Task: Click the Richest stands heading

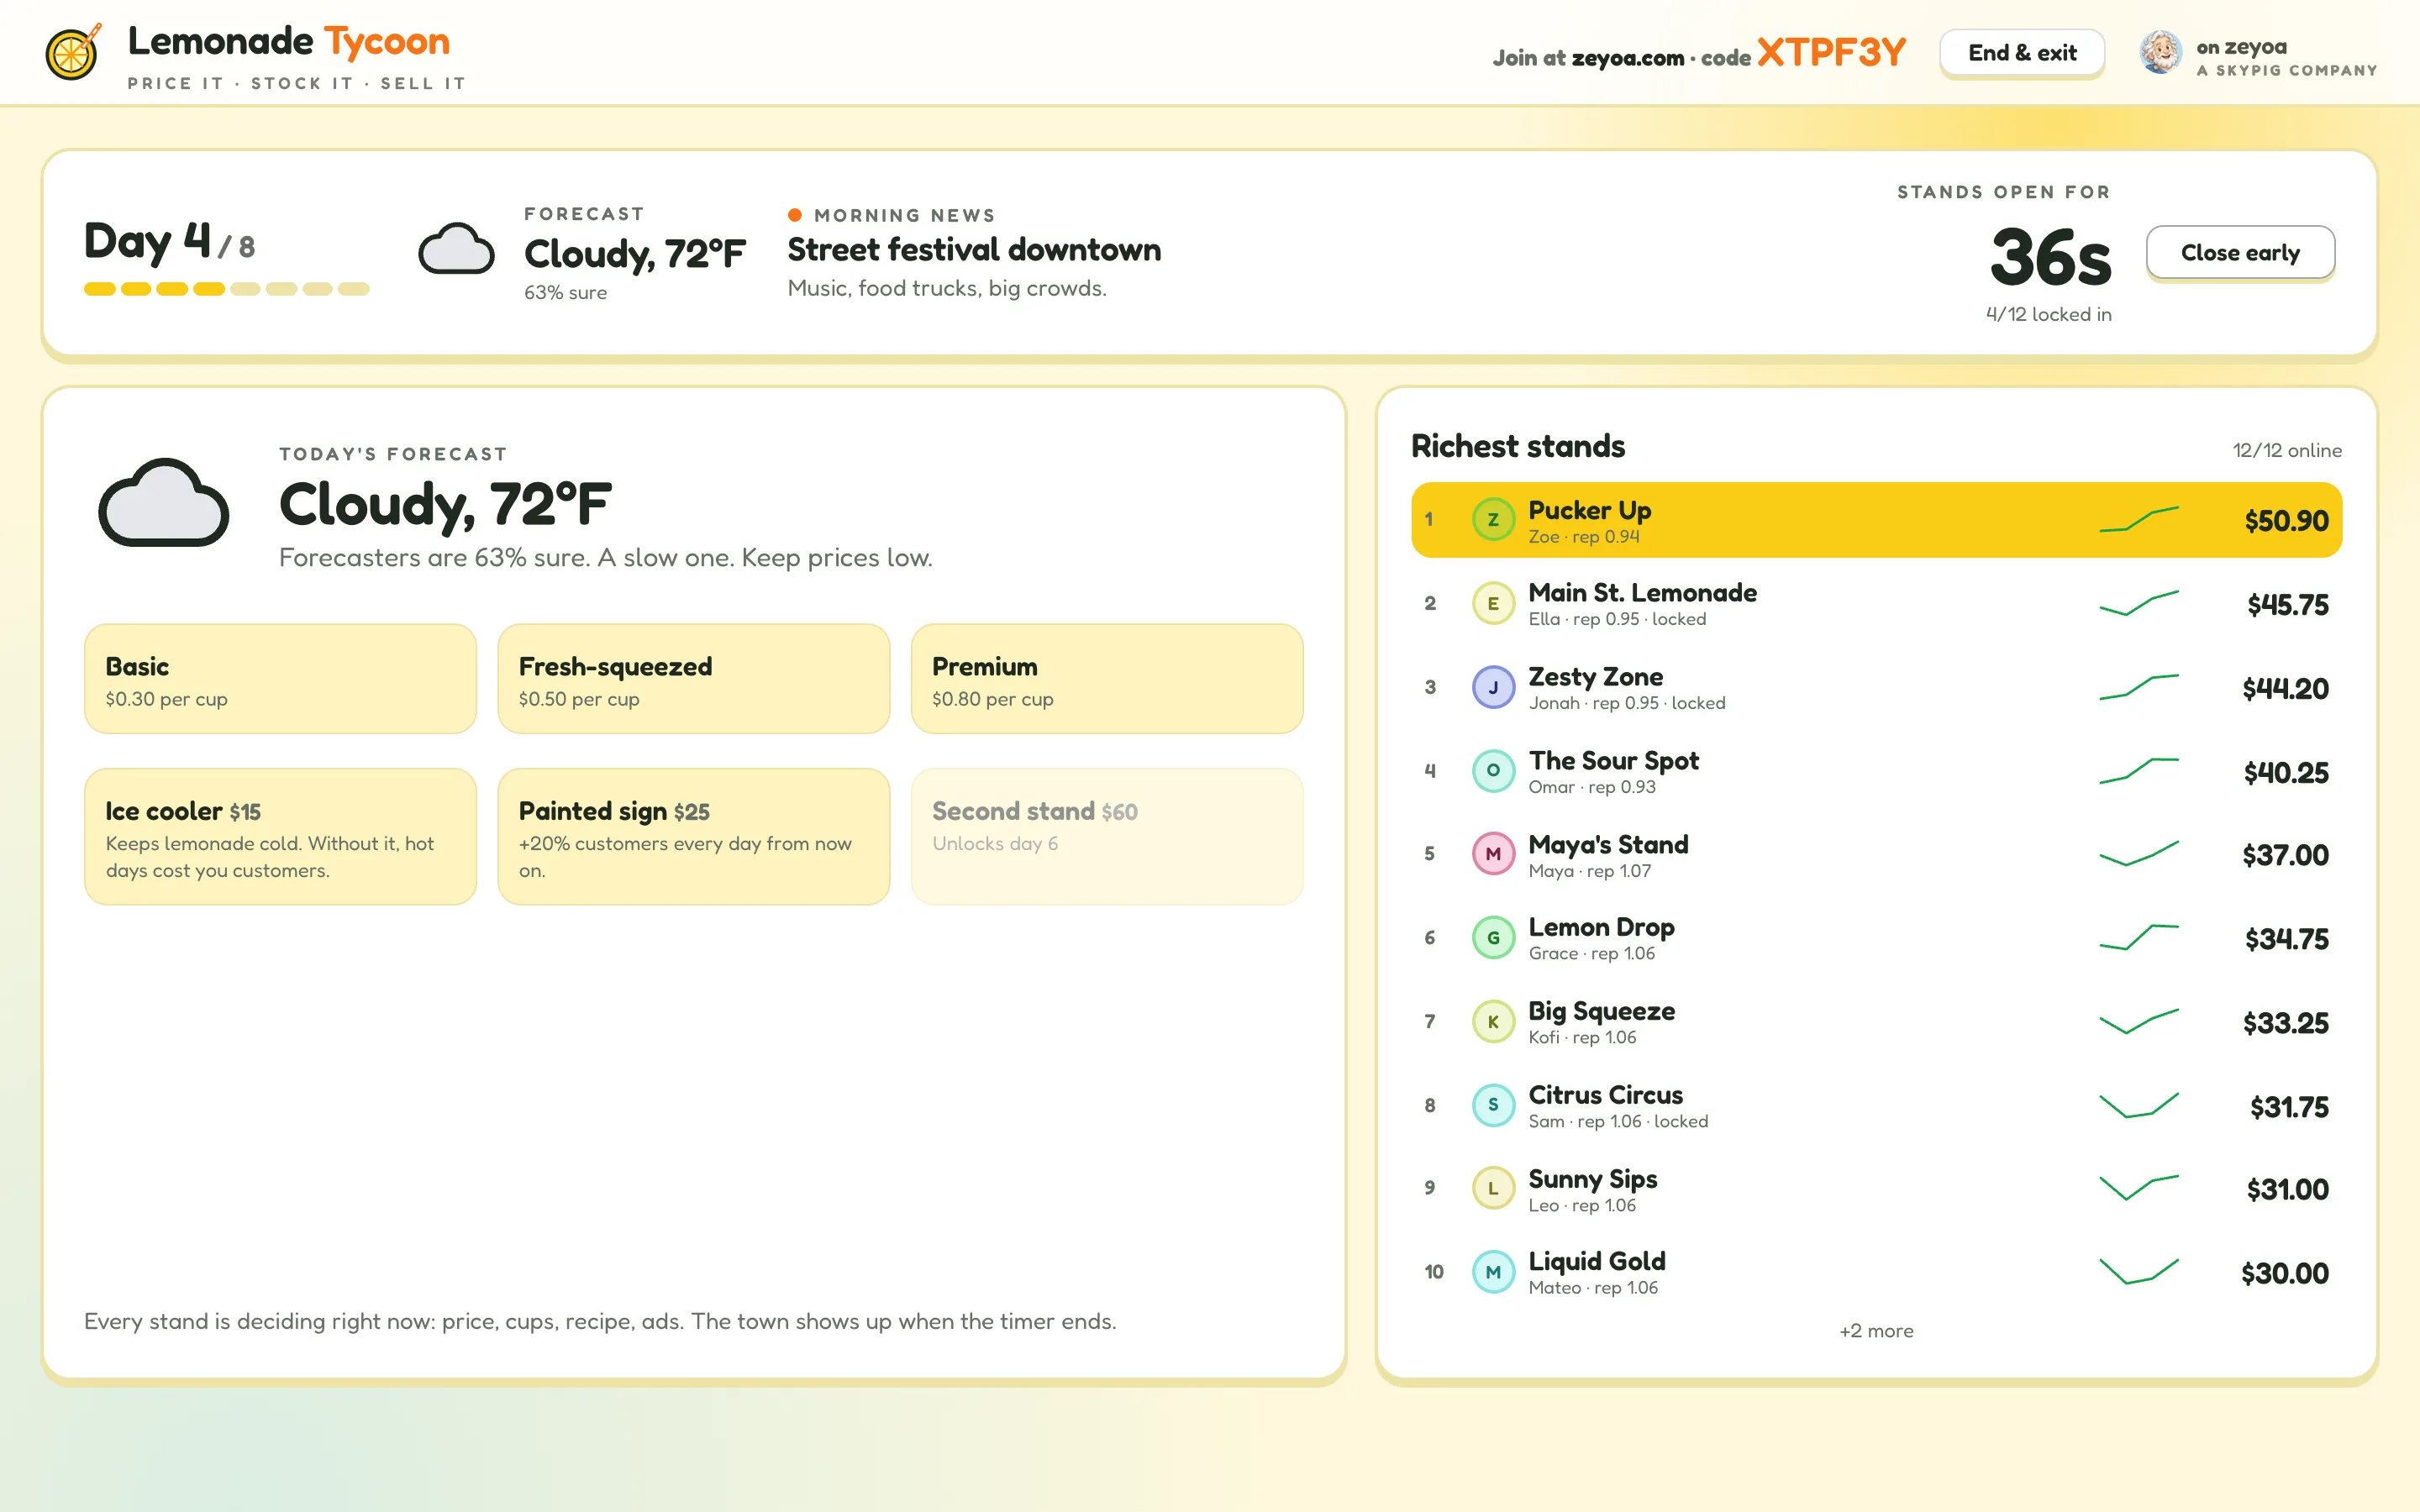Action: [1518, 446]
